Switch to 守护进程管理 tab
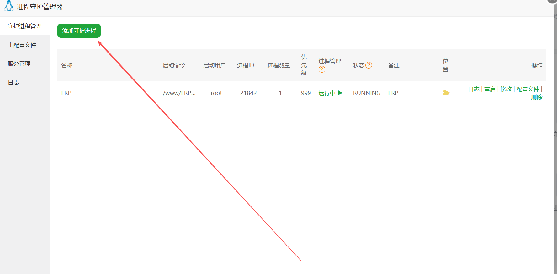The image size is (557, 274). 25,26
